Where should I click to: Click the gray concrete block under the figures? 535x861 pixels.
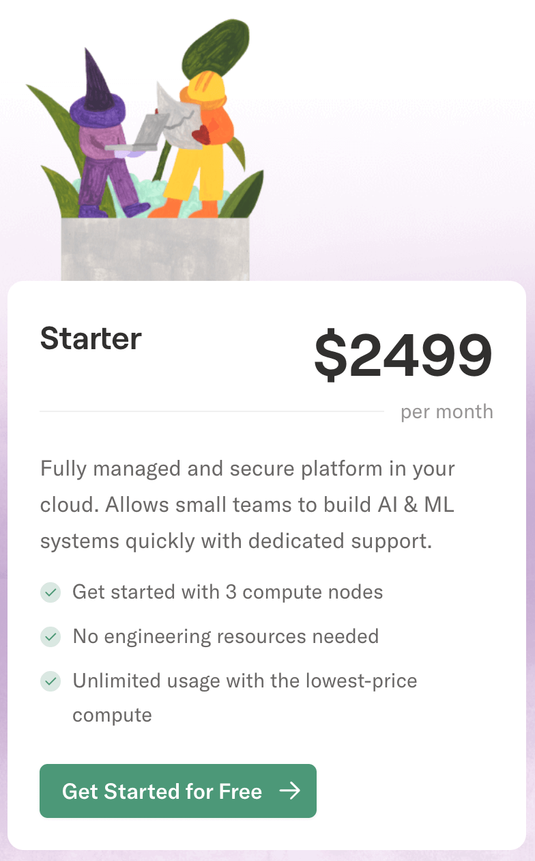click(155, 249)
